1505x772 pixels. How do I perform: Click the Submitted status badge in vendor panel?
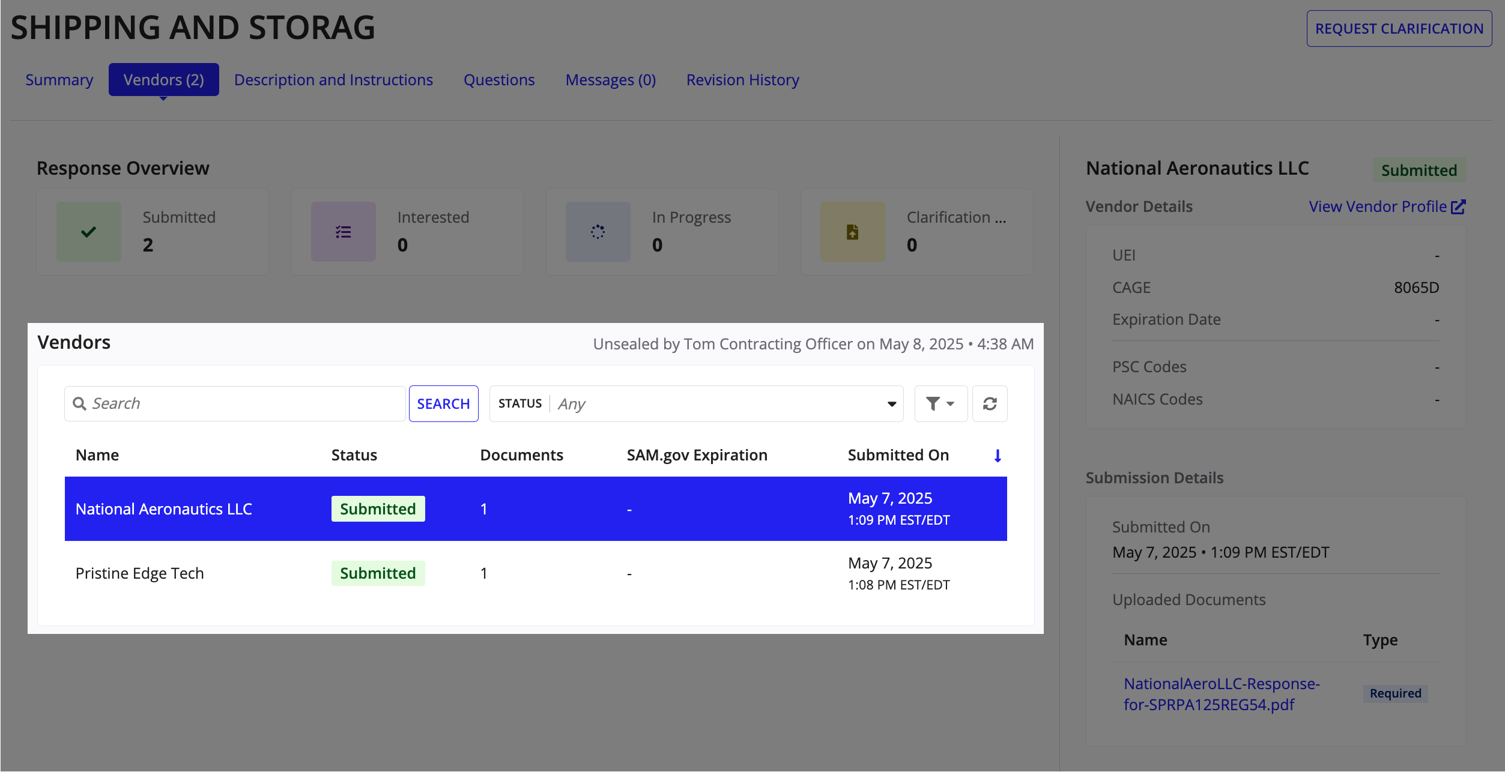pyautogui.click(x=1419, y=170)
